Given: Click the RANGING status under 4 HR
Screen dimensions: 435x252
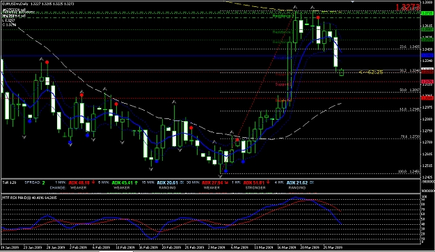Looking at the screenshot, I should tap(296, 188).
